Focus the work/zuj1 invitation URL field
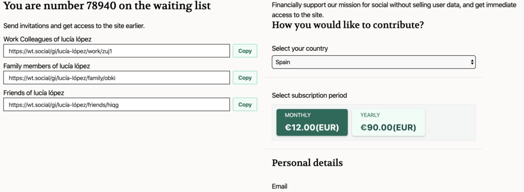The height and width of the screenshot is (192, 524). pyautogui.click(x=117, y=51)
